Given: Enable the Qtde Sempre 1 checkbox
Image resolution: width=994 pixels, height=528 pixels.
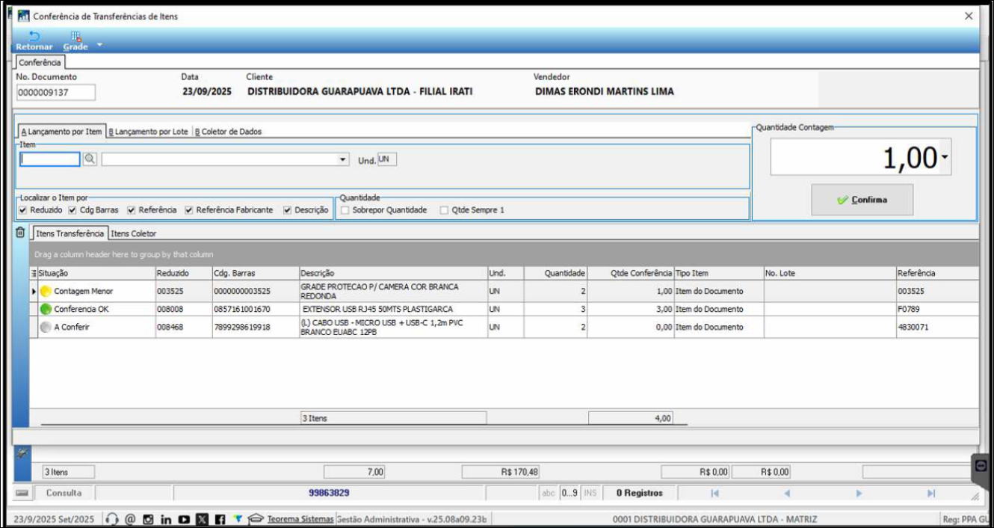Looking at the screenshot, I should 445,210.
